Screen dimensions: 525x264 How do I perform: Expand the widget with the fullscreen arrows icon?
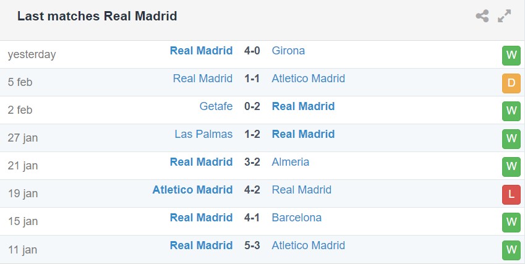[505, 17]
